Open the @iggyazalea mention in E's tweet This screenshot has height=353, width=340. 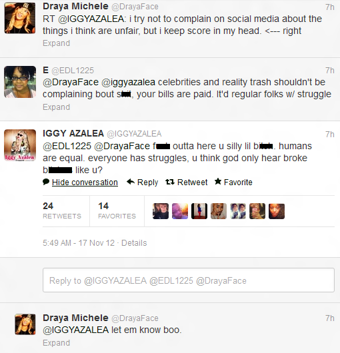tap(128, 83)
